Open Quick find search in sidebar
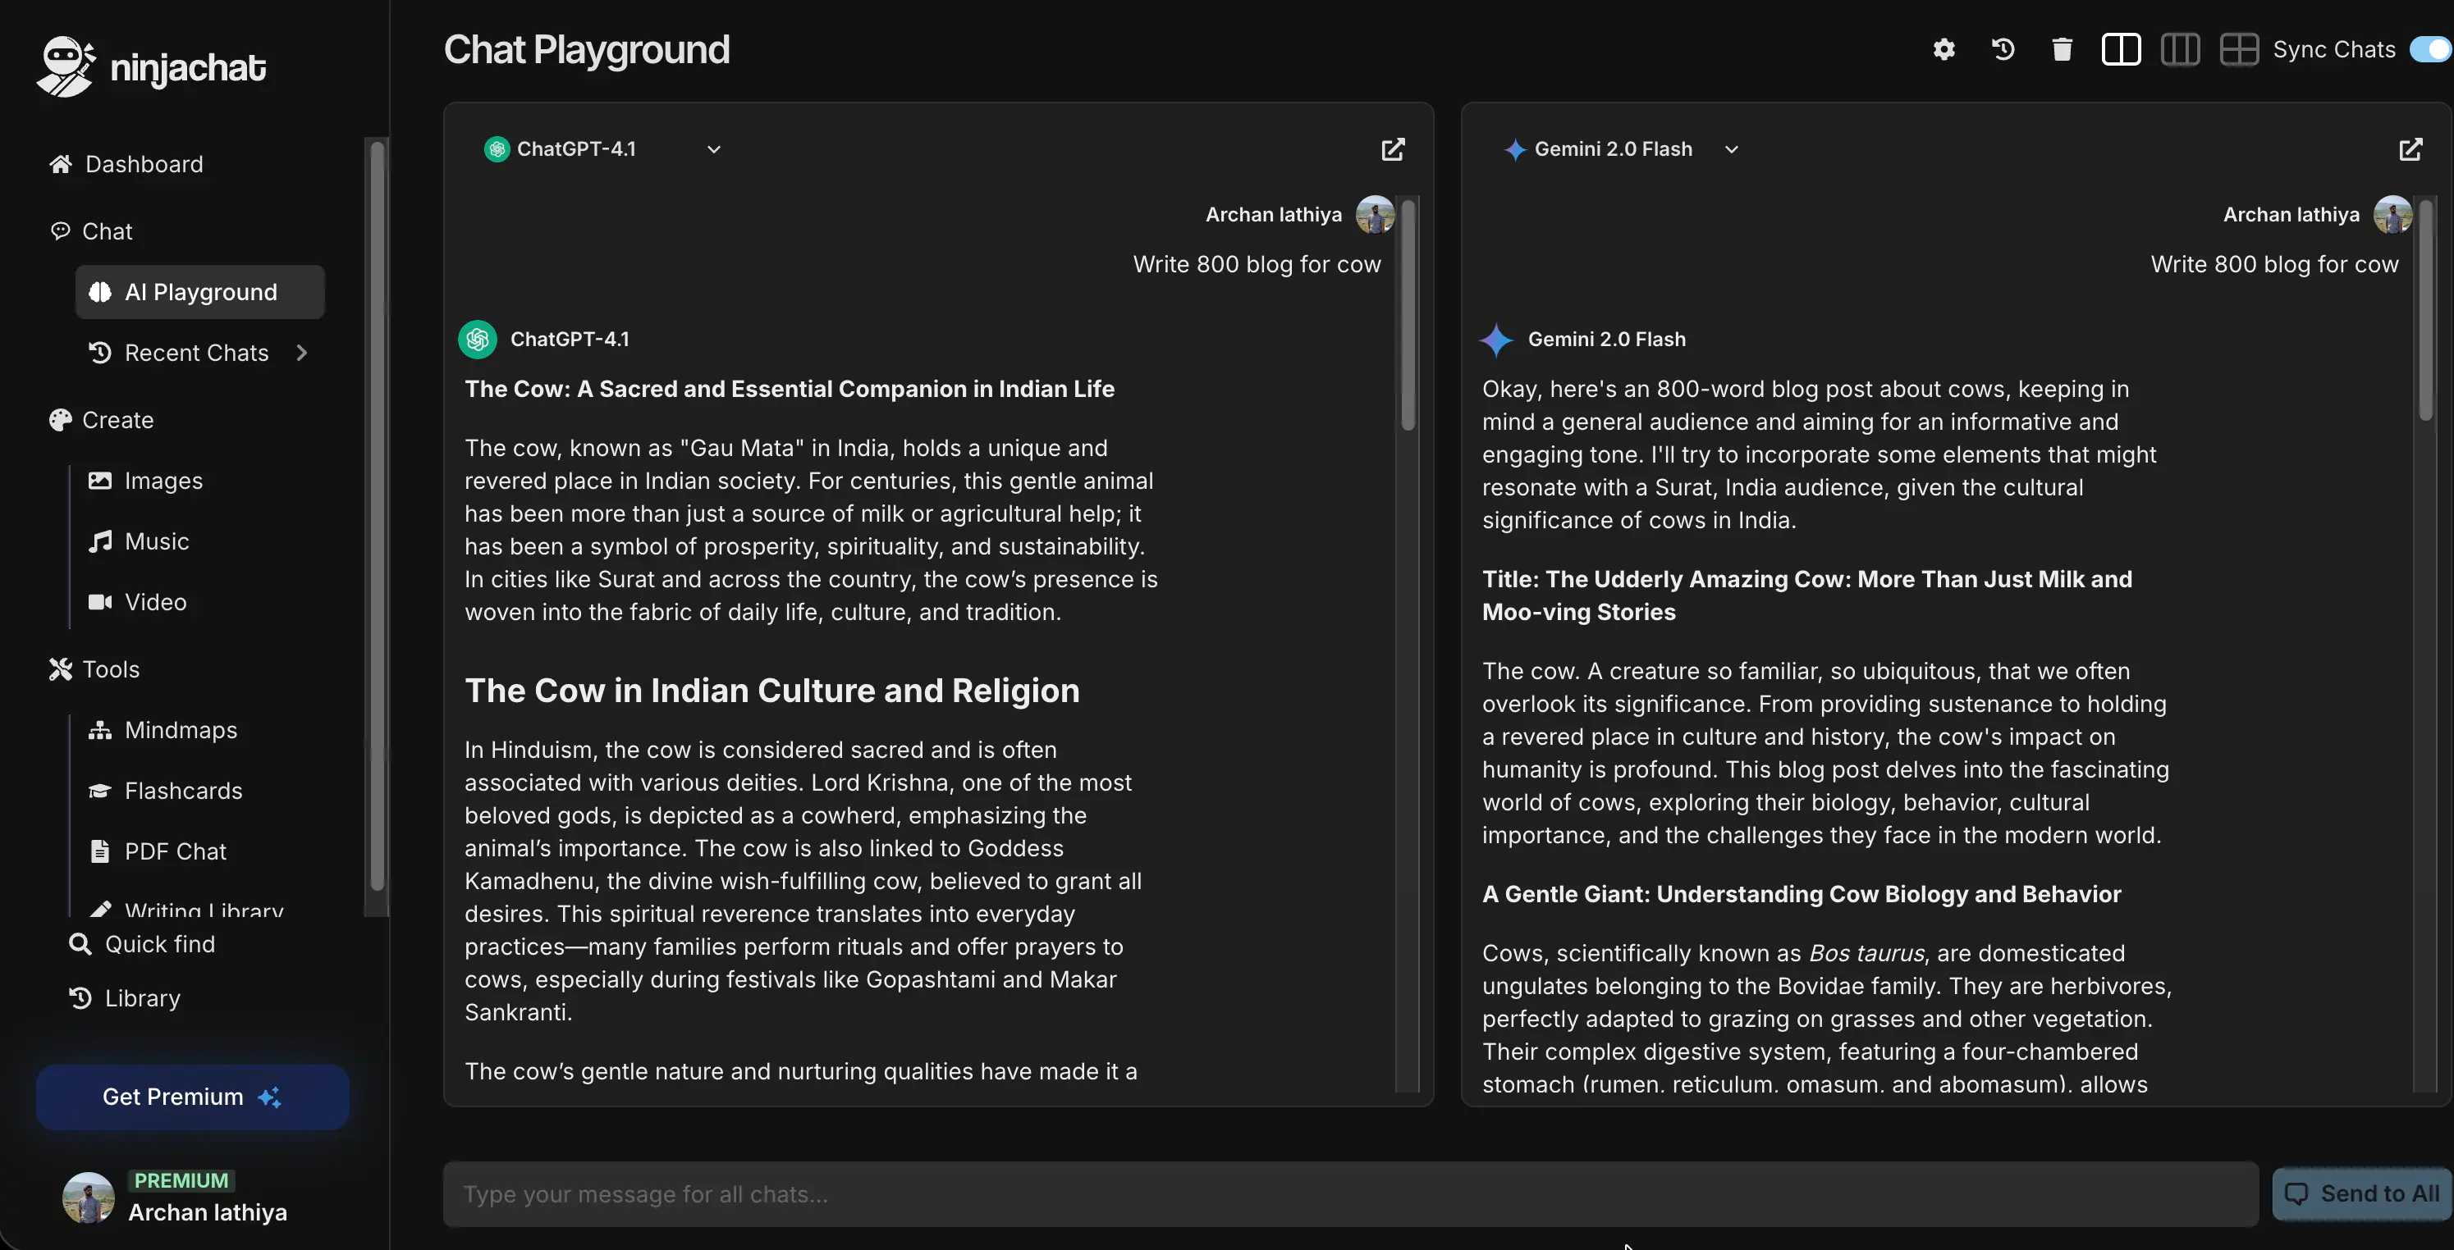 tap(159, 944)
